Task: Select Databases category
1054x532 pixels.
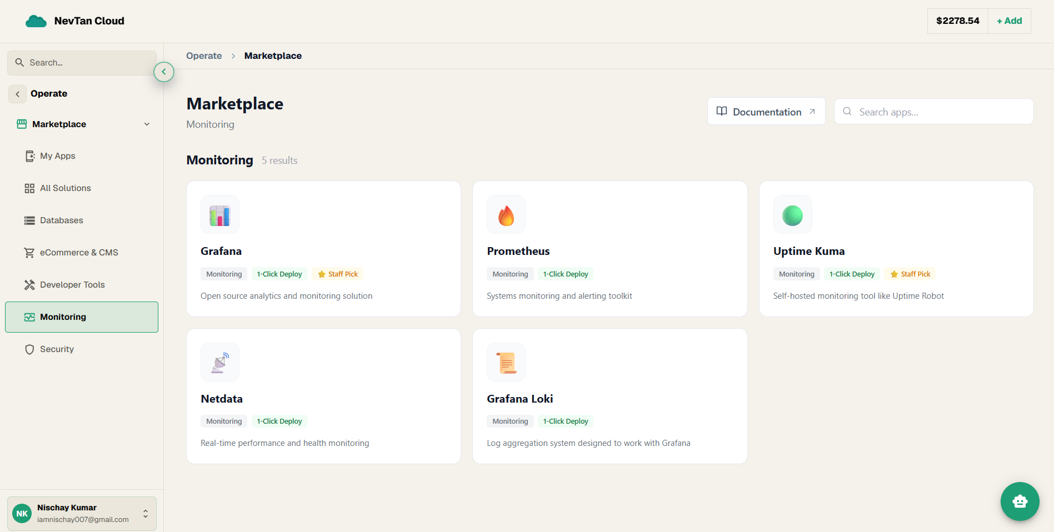Action: coord(82,220)
